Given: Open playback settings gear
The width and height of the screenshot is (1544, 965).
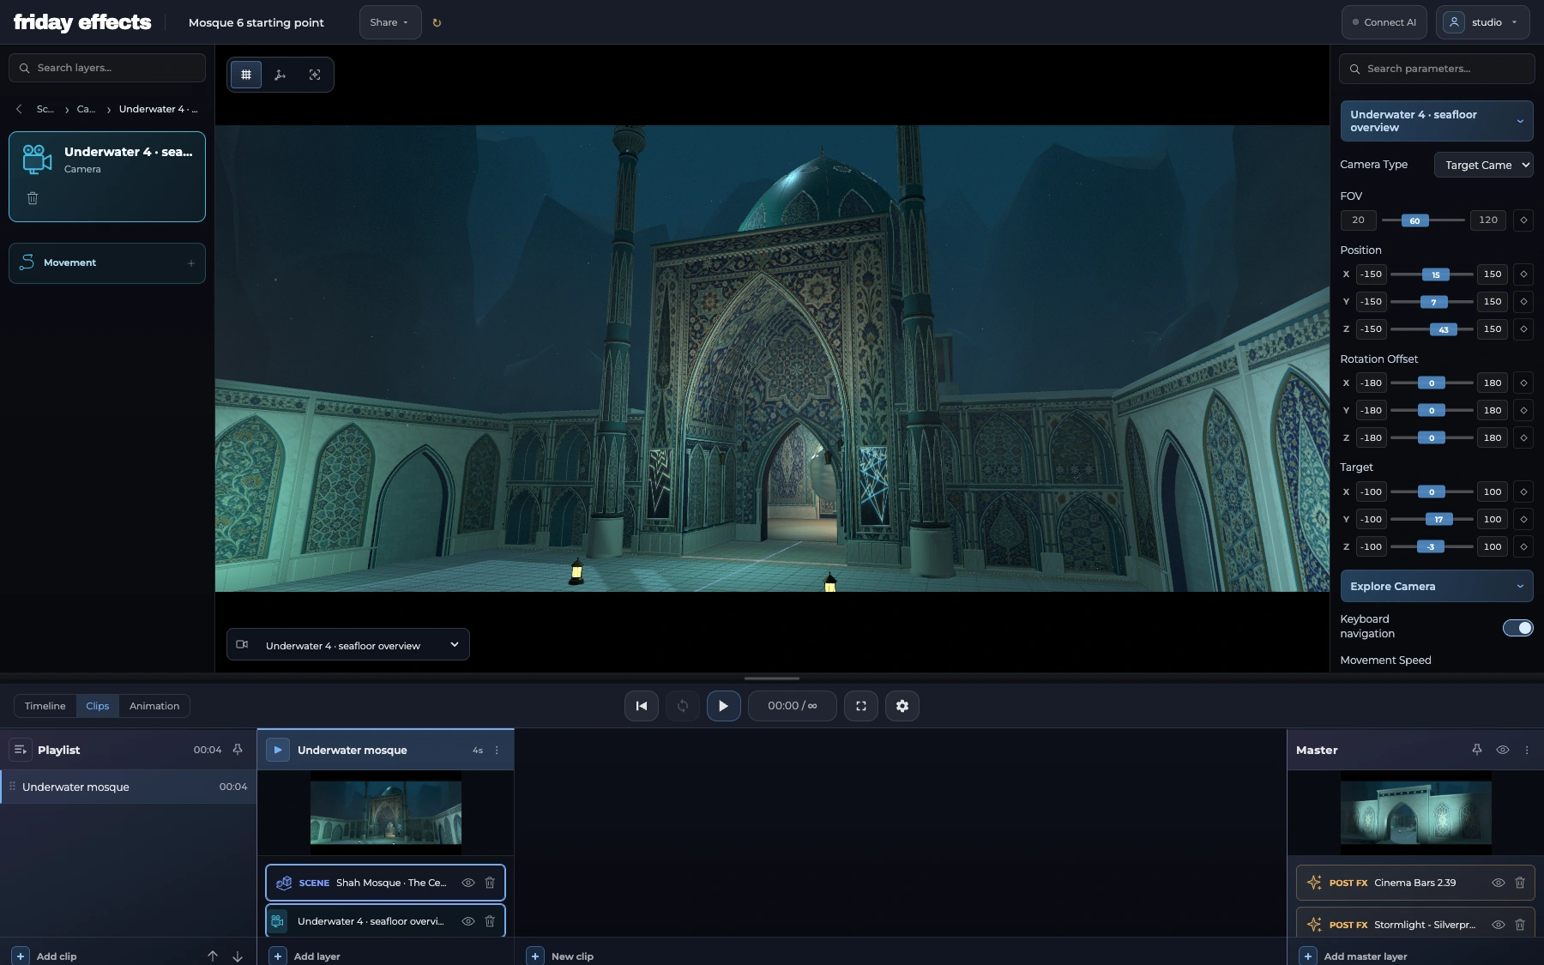Looking at the screenshot, I should click(902, 706).
